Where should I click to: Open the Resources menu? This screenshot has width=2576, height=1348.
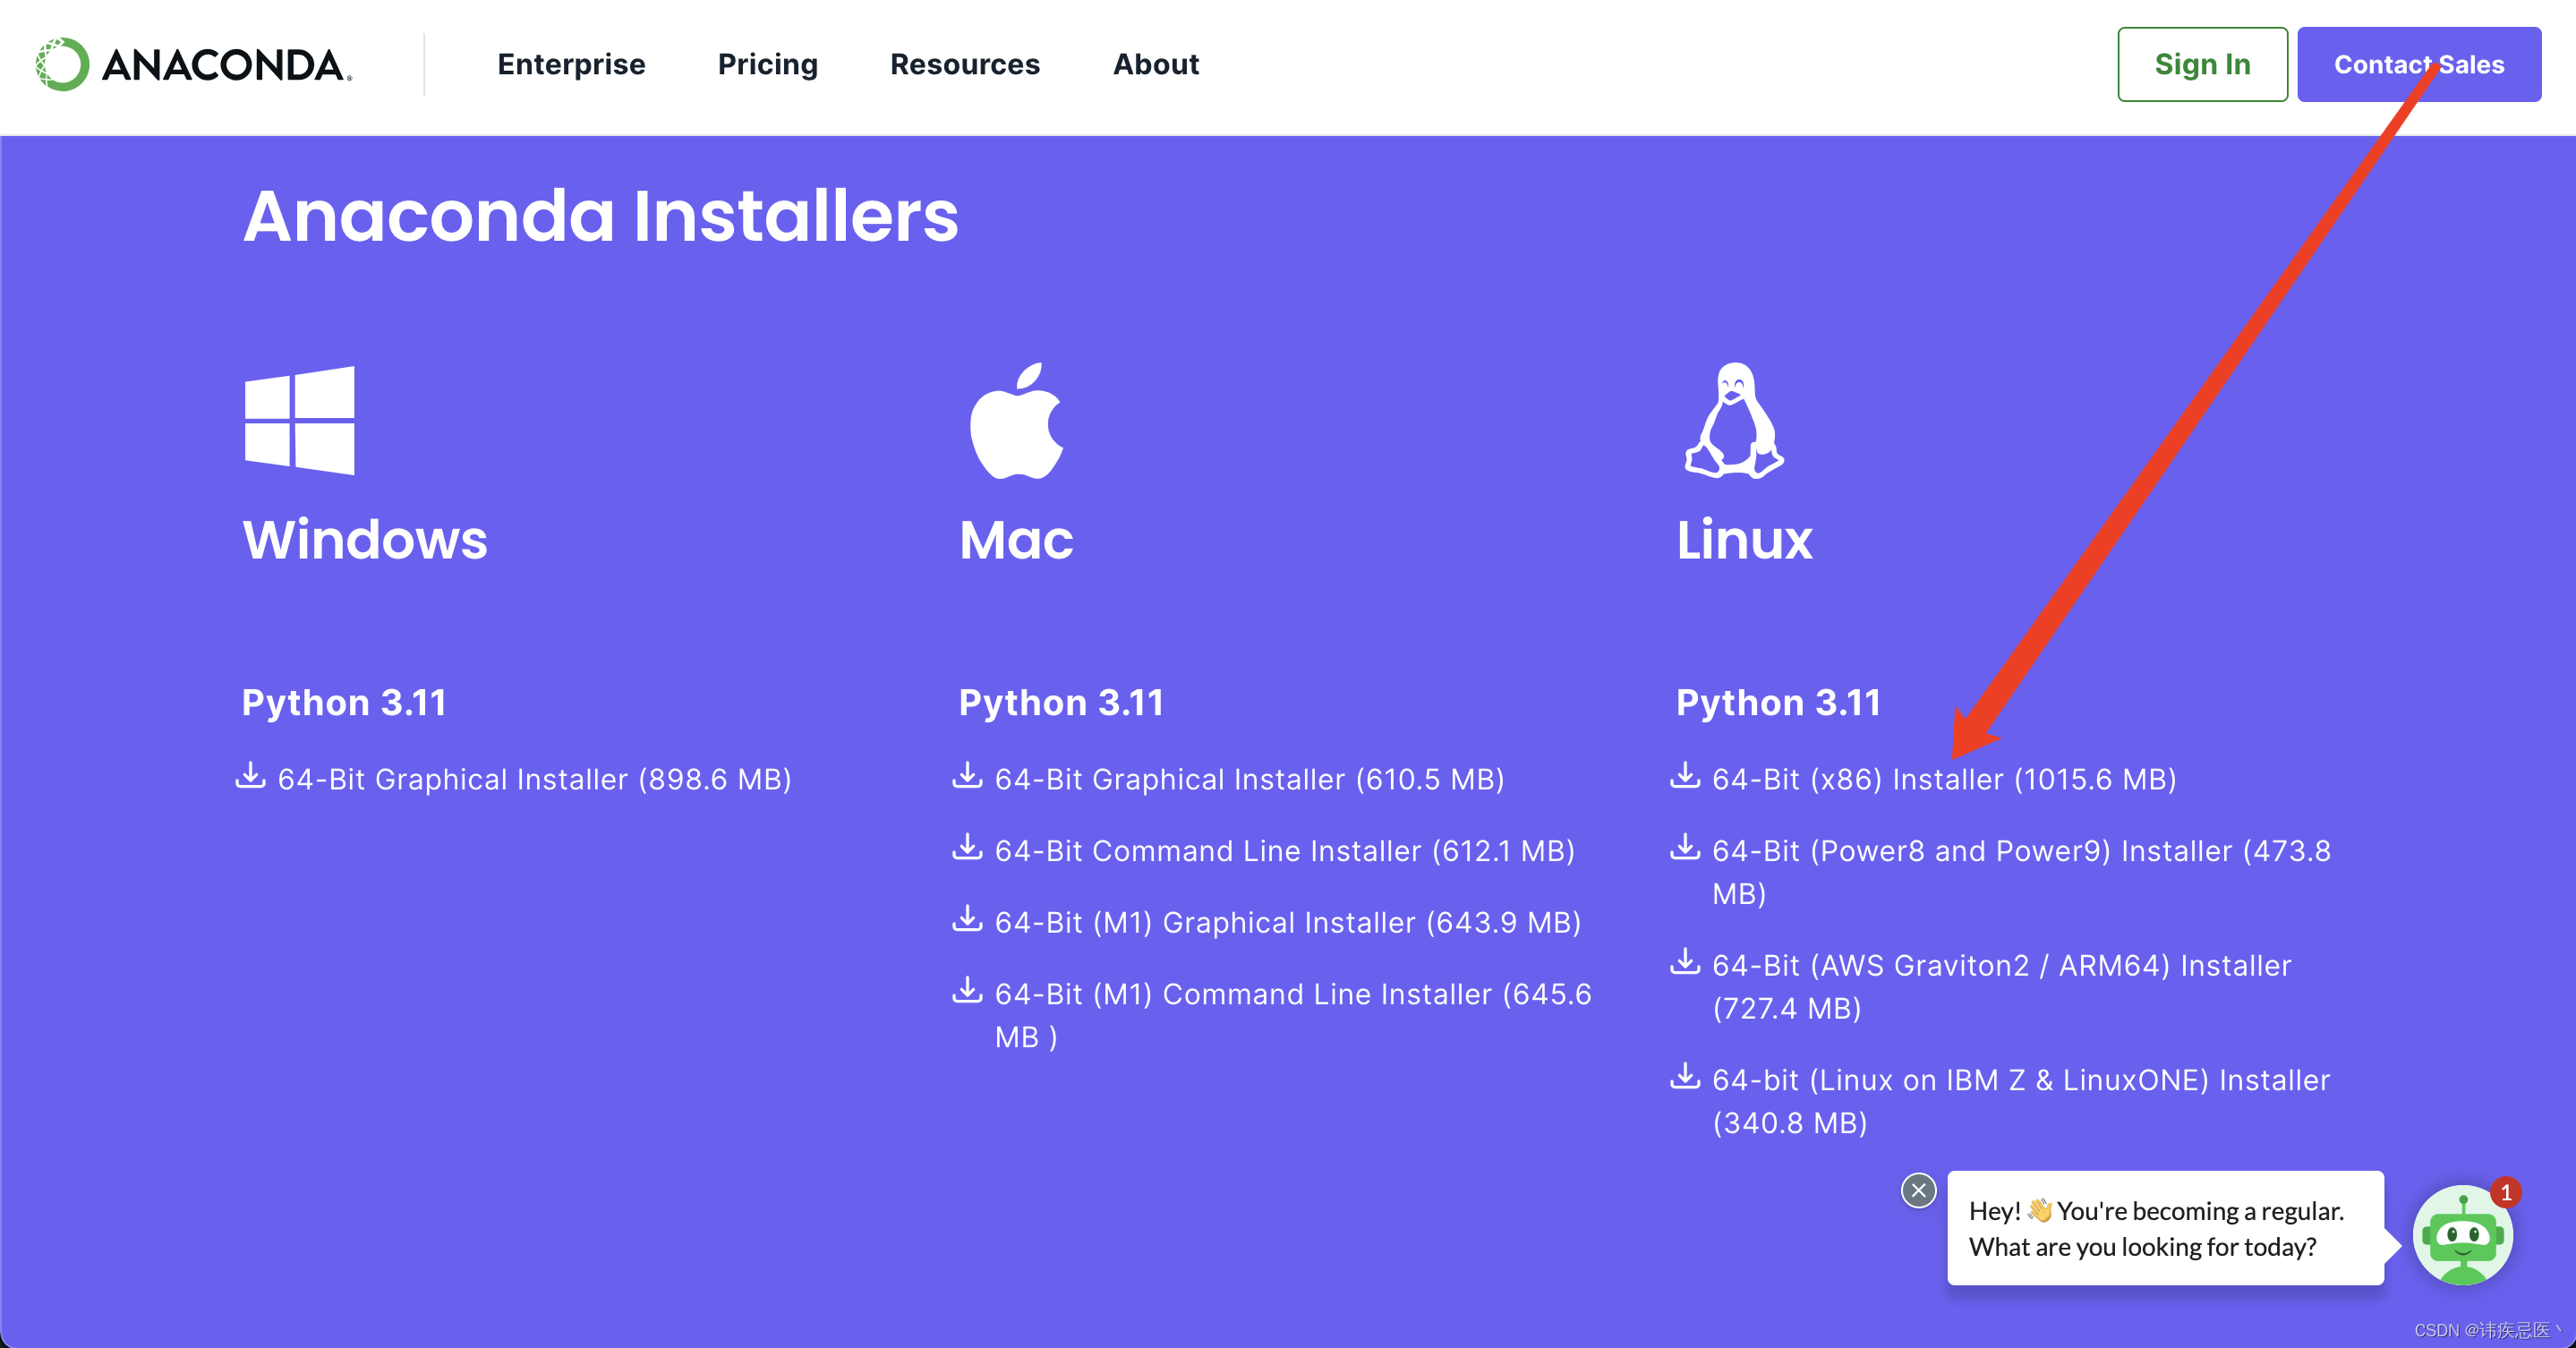click(x=965, y=64)
